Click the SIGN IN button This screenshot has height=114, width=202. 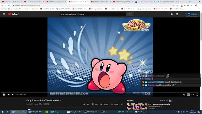tap(192, 14)
